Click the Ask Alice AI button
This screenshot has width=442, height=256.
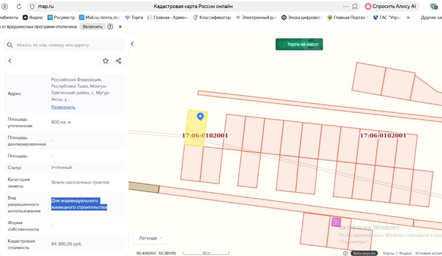(391, 6)
